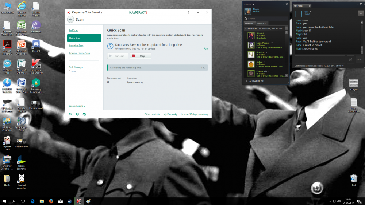Click the help question mark in Kaspersky

pos(189,12)
